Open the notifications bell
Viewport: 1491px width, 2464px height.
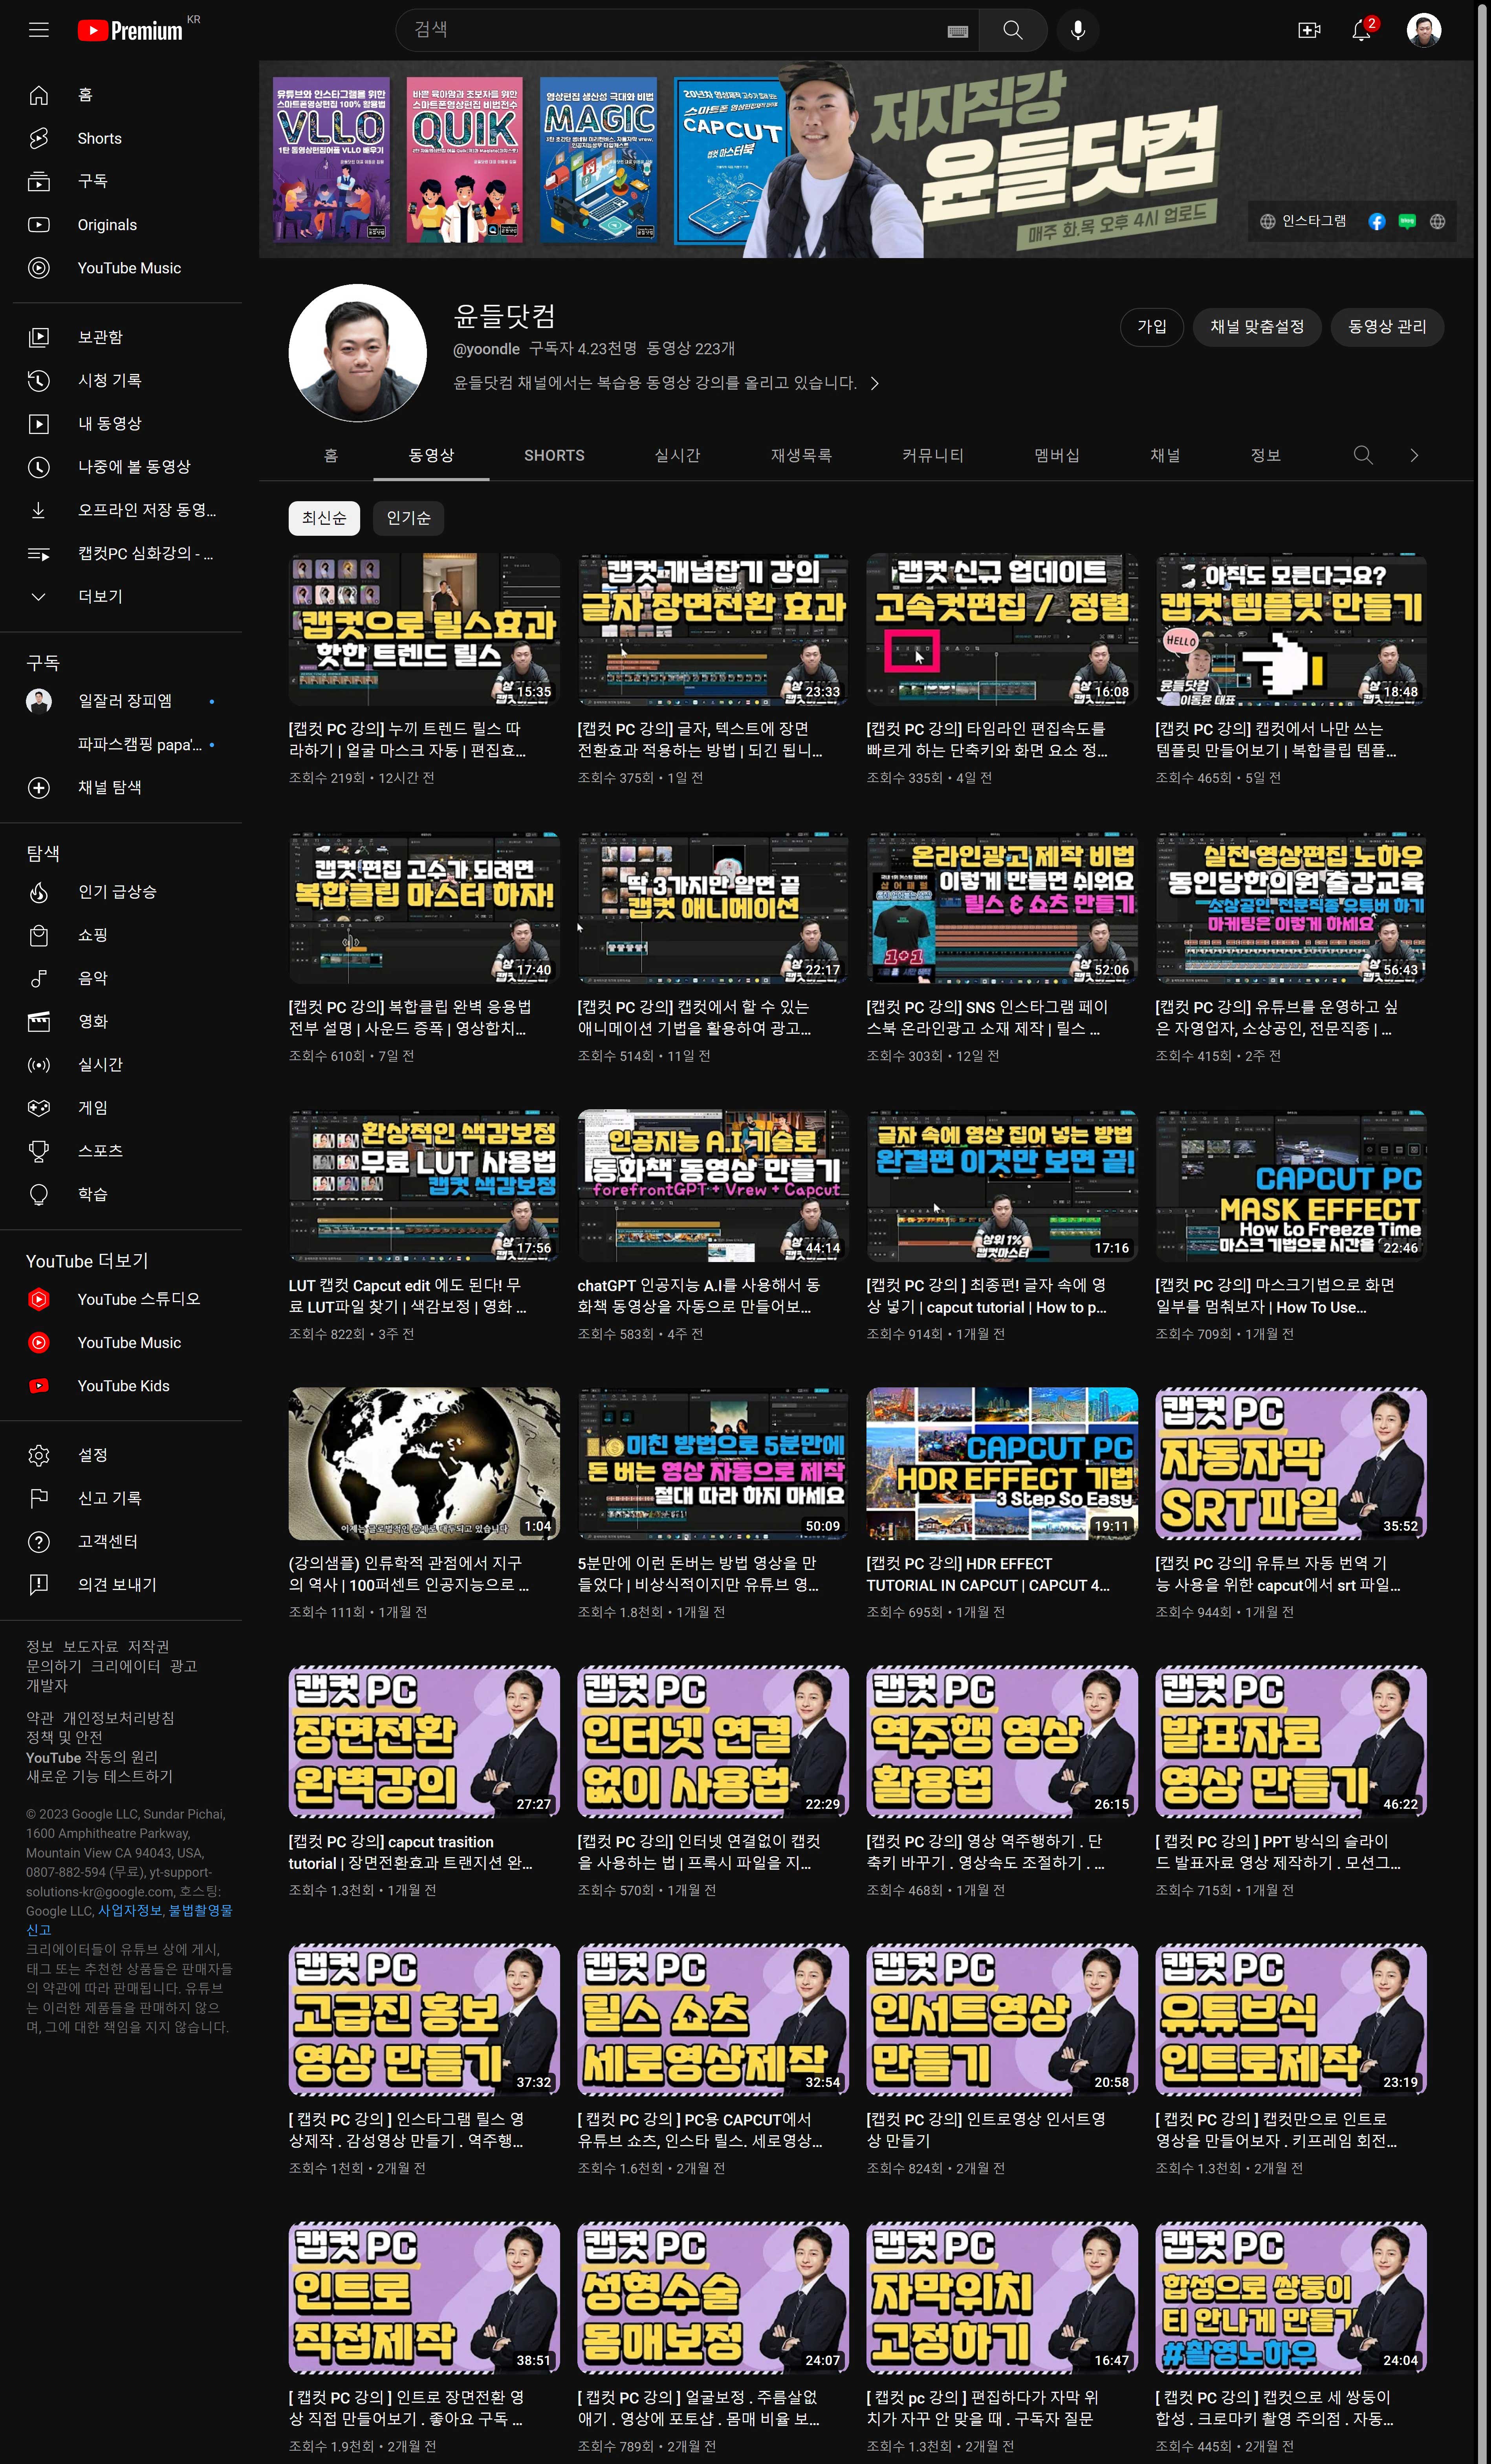click(1361, 30)
